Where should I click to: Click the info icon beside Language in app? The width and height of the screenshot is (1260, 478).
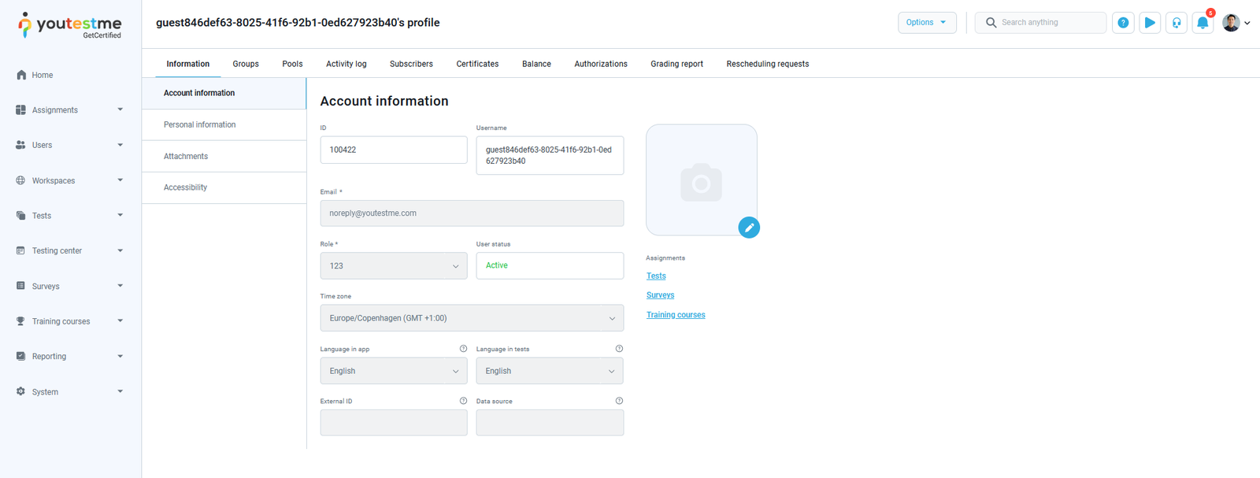(x=463, y=349)
